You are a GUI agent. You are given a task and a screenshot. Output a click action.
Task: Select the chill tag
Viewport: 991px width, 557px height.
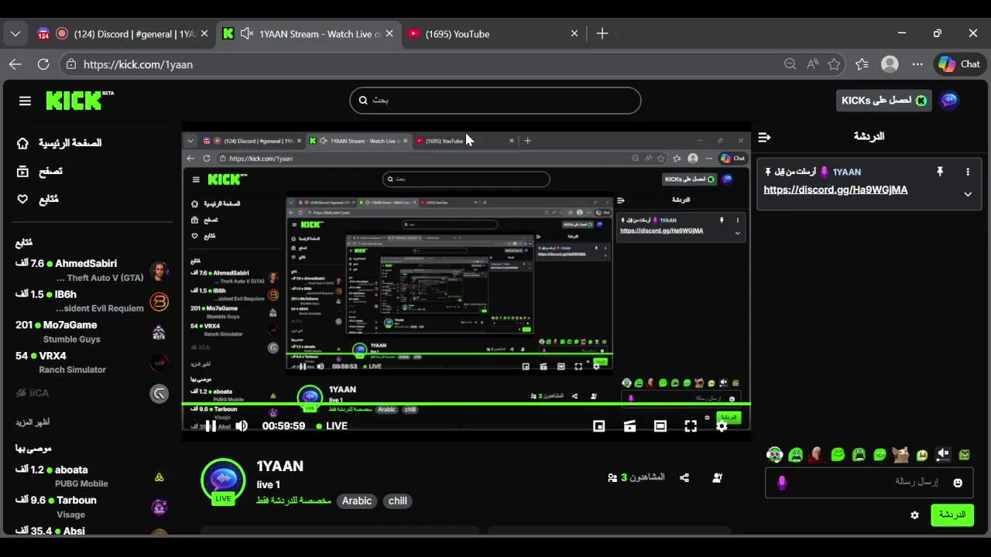[398, 501]
